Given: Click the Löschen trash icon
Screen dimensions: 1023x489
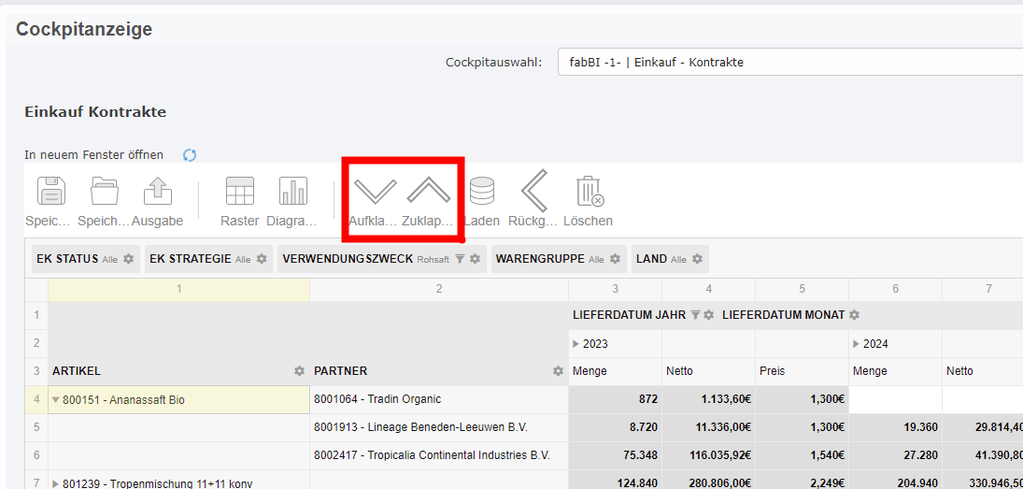Looking at the screenshot, I should pyautogui.click(x=589, y=191).
